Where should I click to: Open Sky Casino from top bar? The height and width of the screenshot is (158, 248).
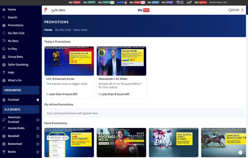click(x=89, y=2)
